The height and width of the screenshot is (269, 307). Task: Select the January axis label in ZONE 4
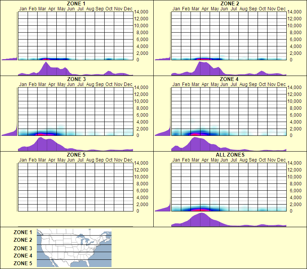coord(176,84)
